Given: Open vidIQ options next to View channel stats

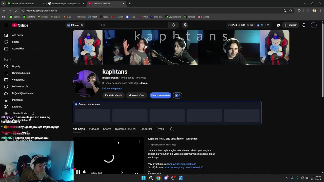Looking at the screenshot, I should (x=177, y=95).
